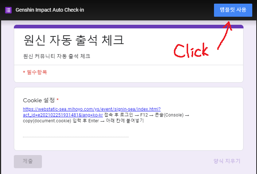Click the Genshin Impact Auto Check-in title
The image size is (257, 174).
pos(50,10)
